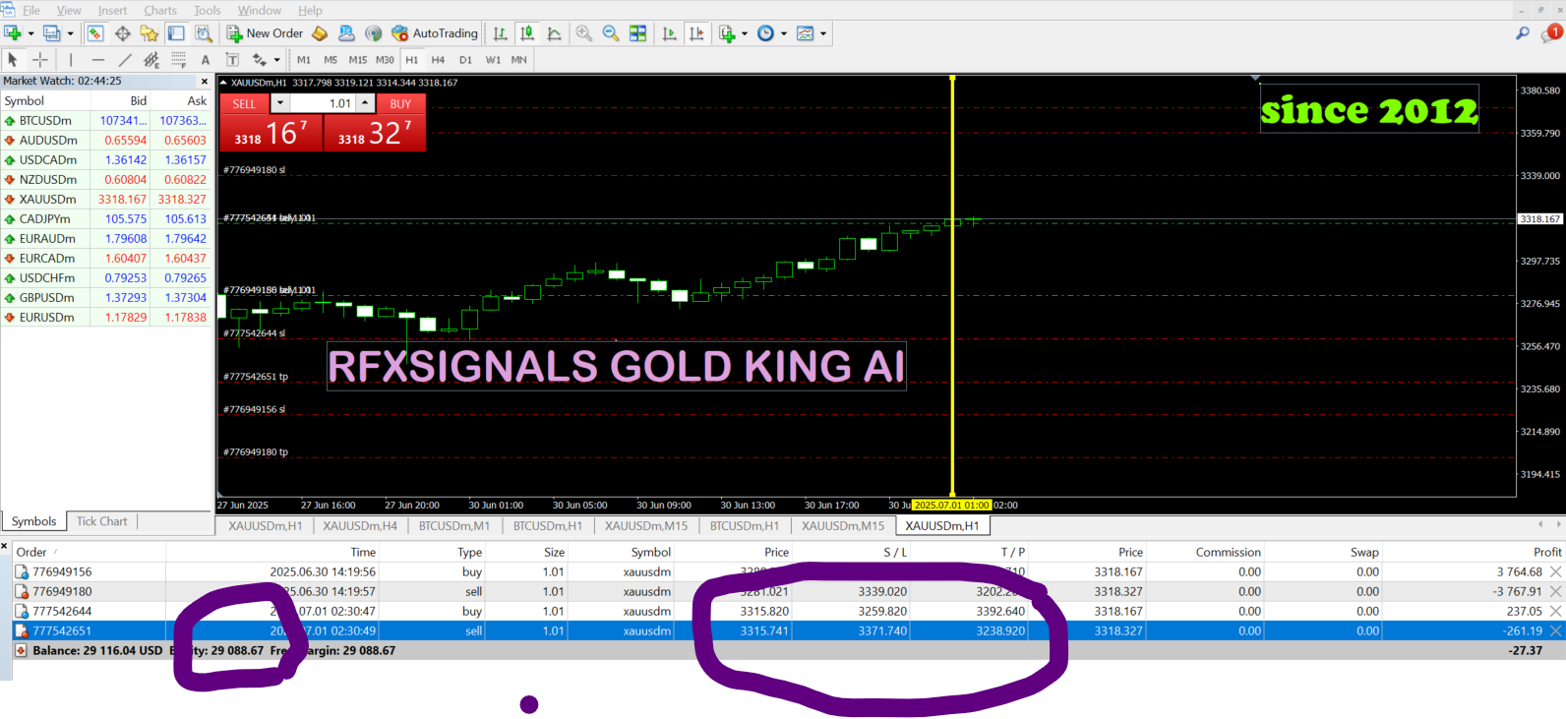Switch timeframe to M1

[304, 60]
